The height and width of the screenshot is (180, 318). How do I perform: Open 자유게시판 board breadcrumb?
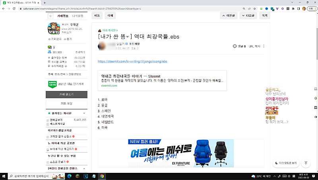point(110,31)
